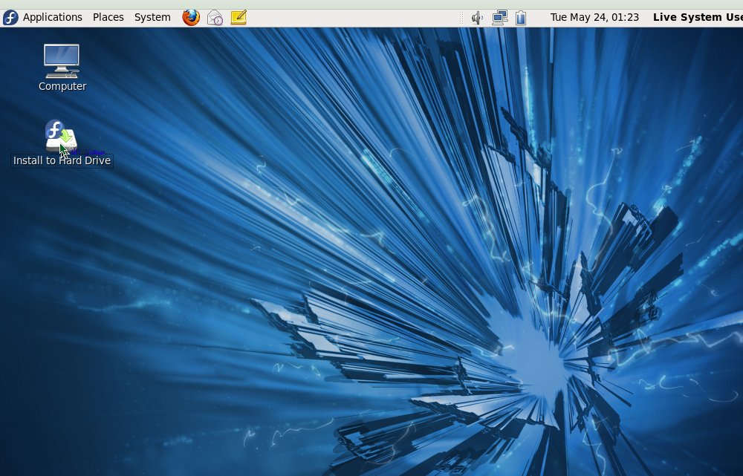Launch the Firefox web browser

pos(191,18)
